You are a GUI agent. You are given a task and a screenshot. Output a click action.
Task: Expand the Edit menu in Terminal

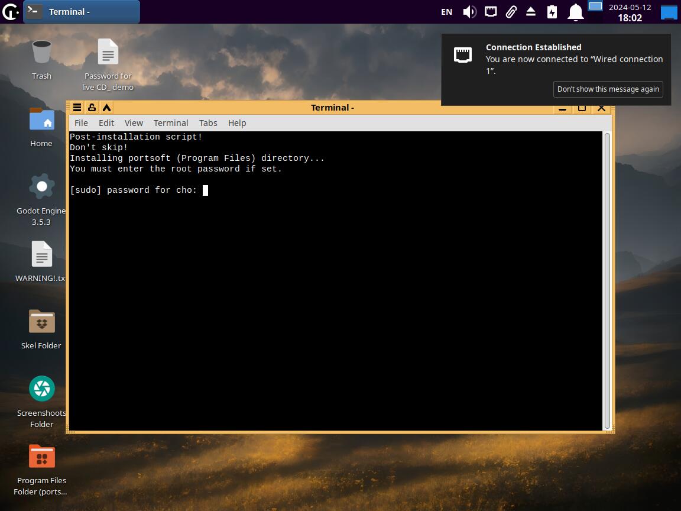106,123
